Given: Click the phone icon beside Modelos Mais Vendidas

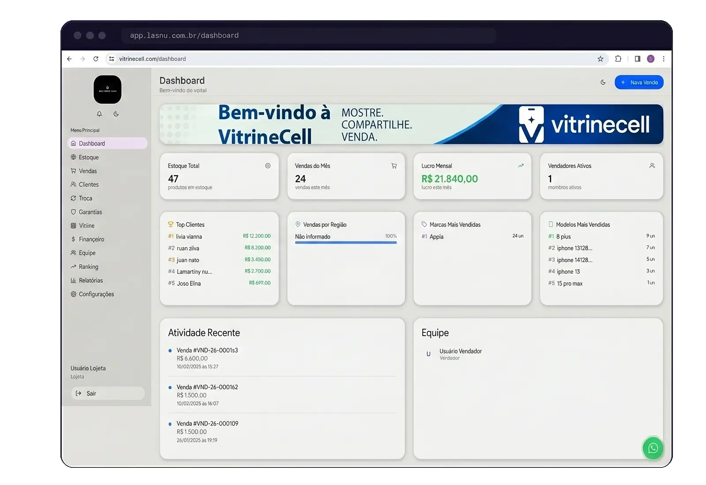Looking at the screenshot, I should 551,224.
